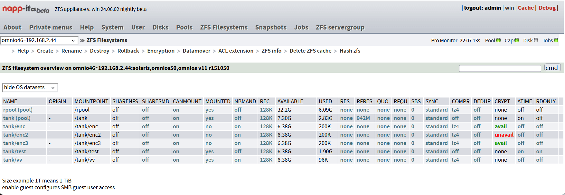Click the SYNC standard value for tank/vv
Screen dimensions: 565x195
tap(436, 160)
